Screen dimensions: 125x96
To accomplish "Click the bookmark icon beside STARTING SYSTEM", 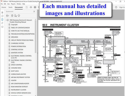I will (9, 49).
